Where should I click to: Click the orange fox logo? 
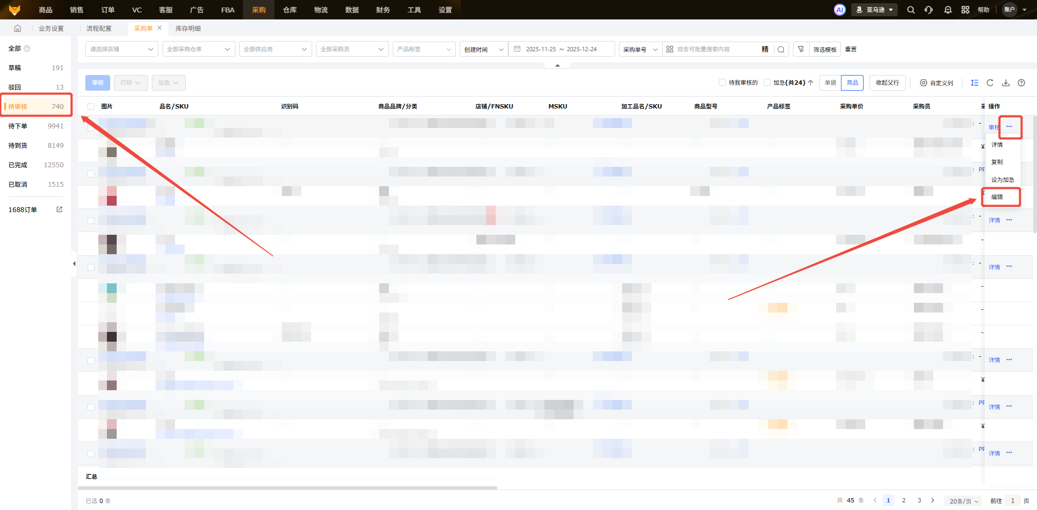(x=15, y=10)
